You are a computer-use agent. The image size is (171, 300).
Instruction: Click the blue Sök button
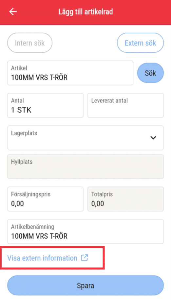coord(150,73)
